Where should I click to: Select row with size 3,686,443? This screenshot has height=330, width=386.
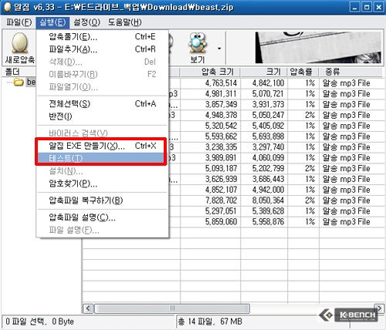pyautogui.click(x=277, y=179)
